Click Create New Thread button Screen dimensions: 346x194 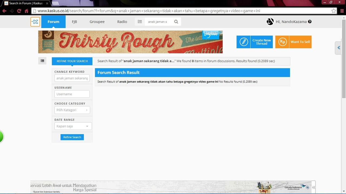255,42
